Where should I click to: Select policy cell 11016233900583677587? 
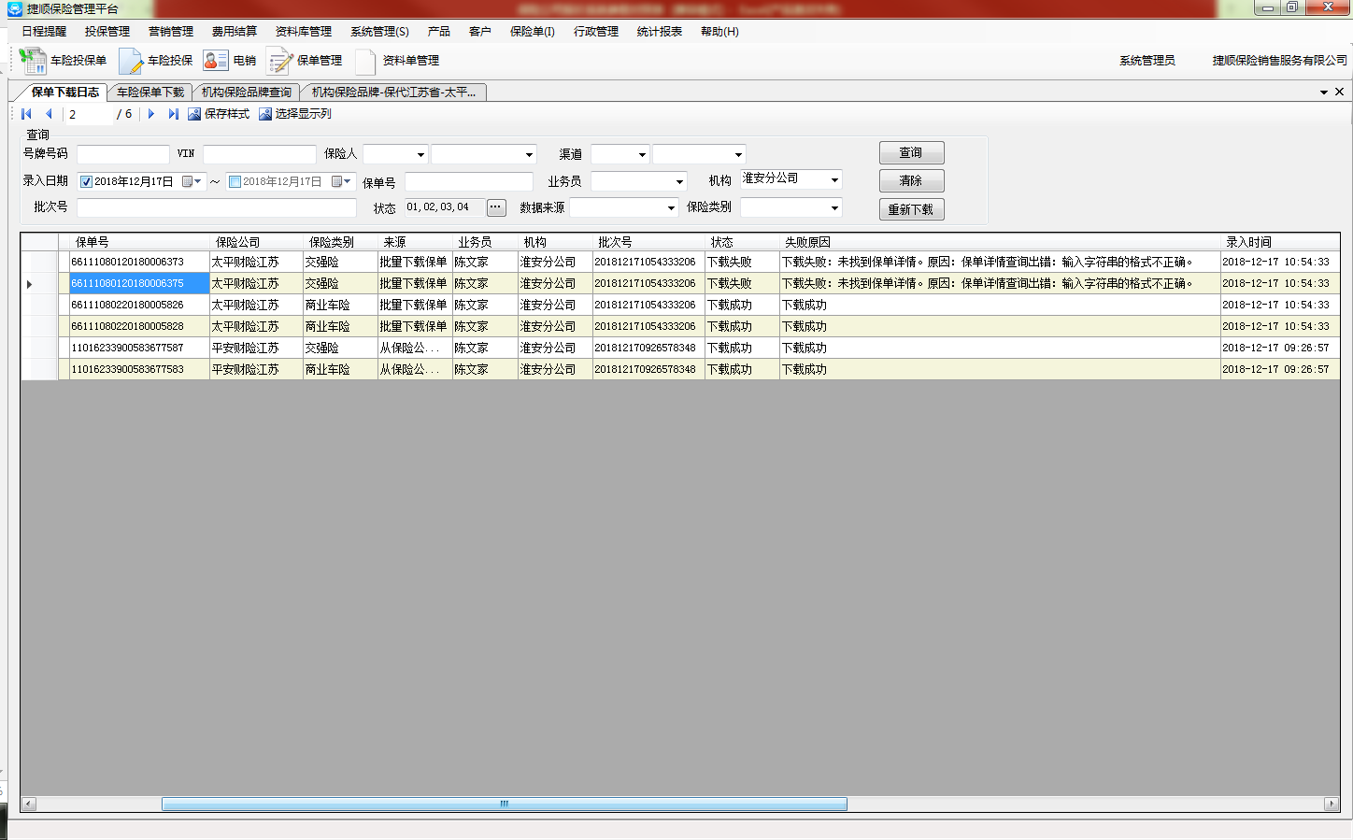[139, 349]
